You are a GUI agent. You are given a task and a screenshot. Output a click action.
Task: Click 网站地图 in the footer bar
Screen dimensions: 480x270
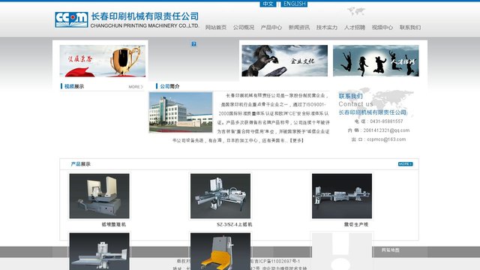(x=390, y=250)
